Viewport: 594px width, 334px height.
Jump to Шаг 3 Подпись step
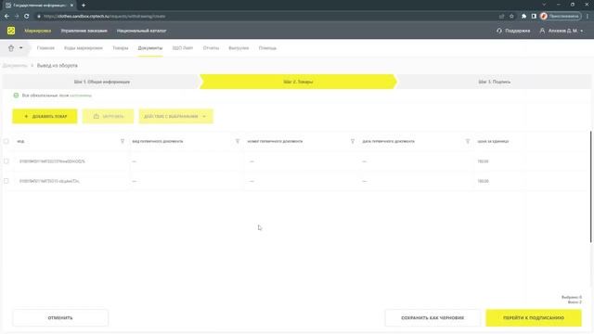click(x=494, y=82)
